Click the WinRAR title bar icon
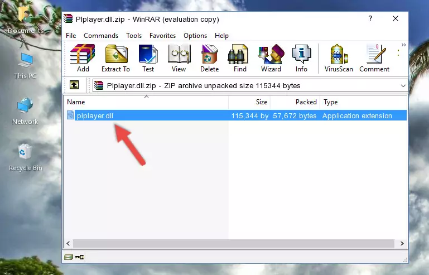429x275 pixels. coord(68,19)
